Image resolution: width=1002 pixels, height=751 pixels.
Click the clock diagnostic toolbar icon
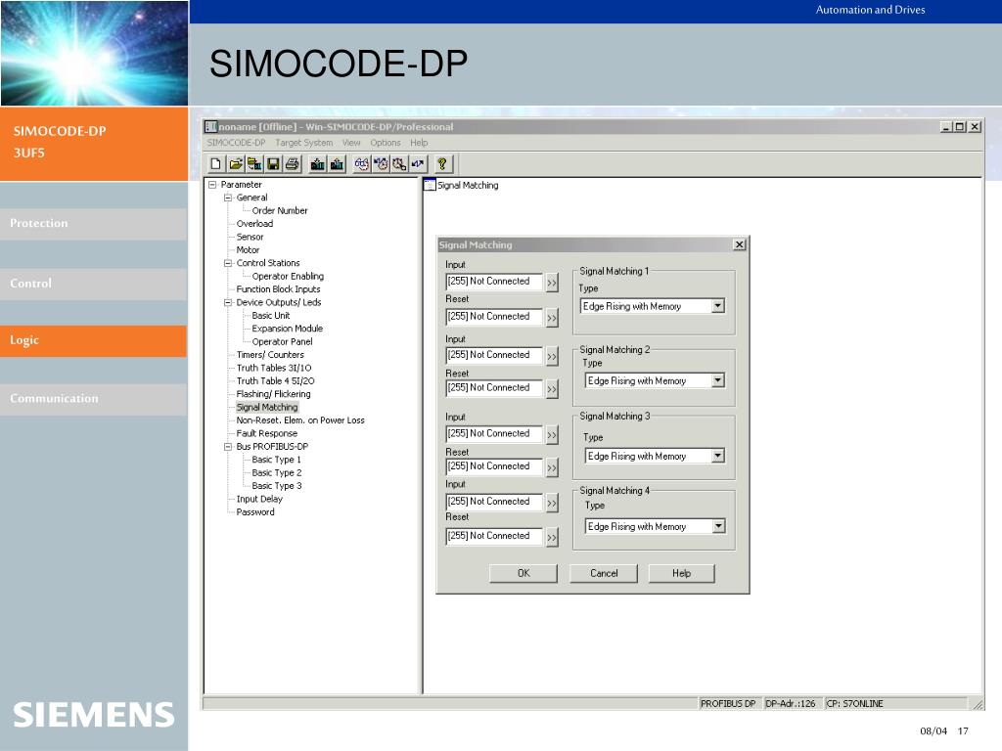pyautogui.click(x=399, y=164)
